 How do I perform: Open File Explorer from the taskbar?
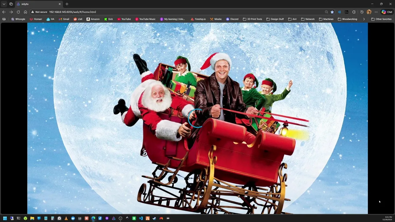[32, 218]
